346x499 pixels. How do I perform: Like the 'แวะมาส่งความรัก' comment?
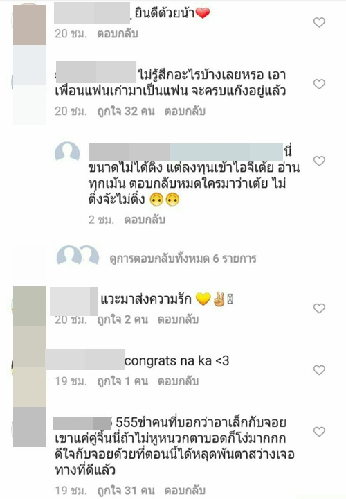[319, 308]
